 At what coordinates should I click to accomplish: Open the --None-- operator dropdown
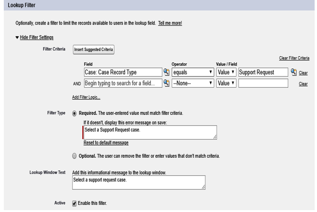193,83
